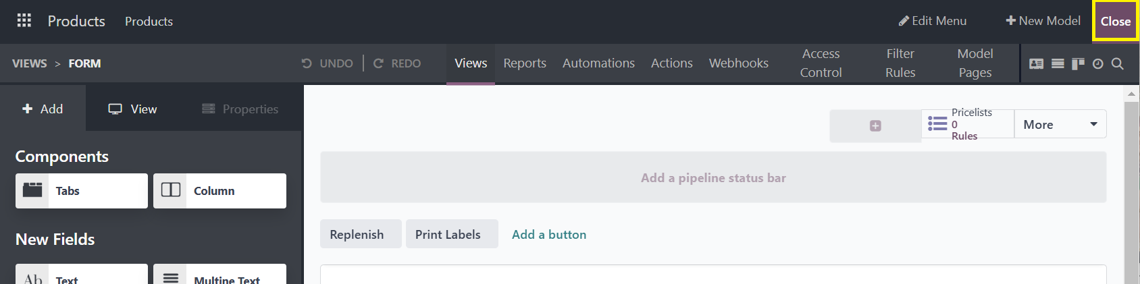1140x284 pixels.
Task: Open the Access Control tab
Action: [x=821, y=63]
